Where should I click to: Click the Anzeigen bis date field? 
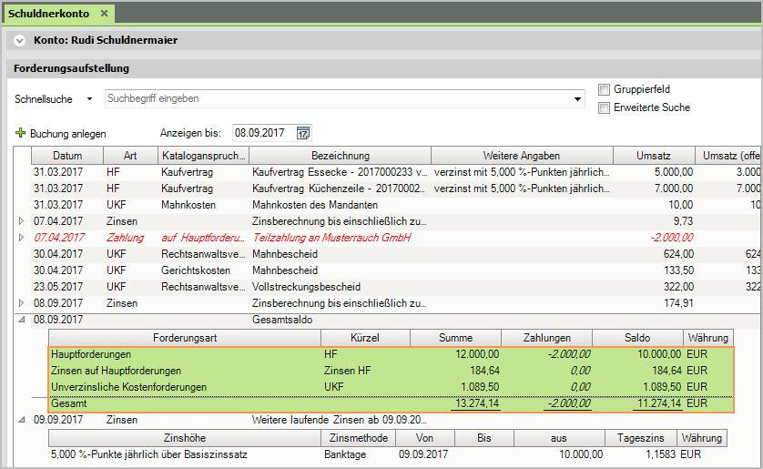(x=262, y=133)
